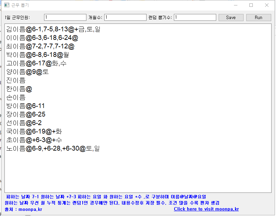Click the line '노이름@6-9,+6-28,+6-30@토,일'
276x216 pixels.
[53, 149]
